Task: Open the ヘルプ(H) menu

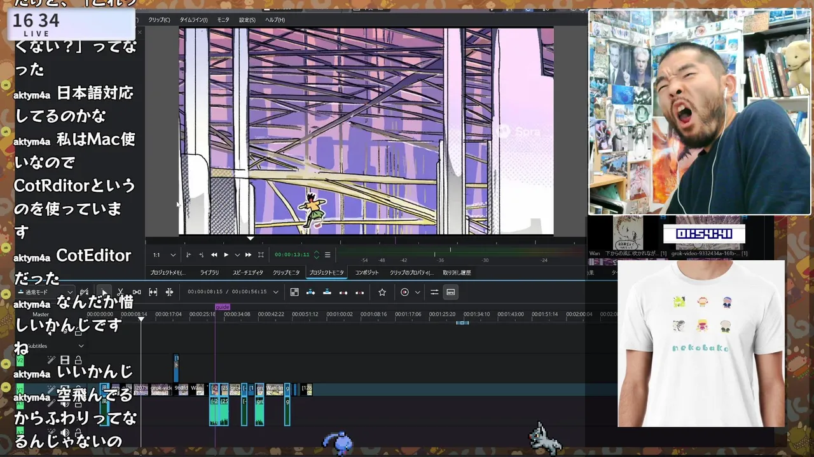Action: click(275, 20)
